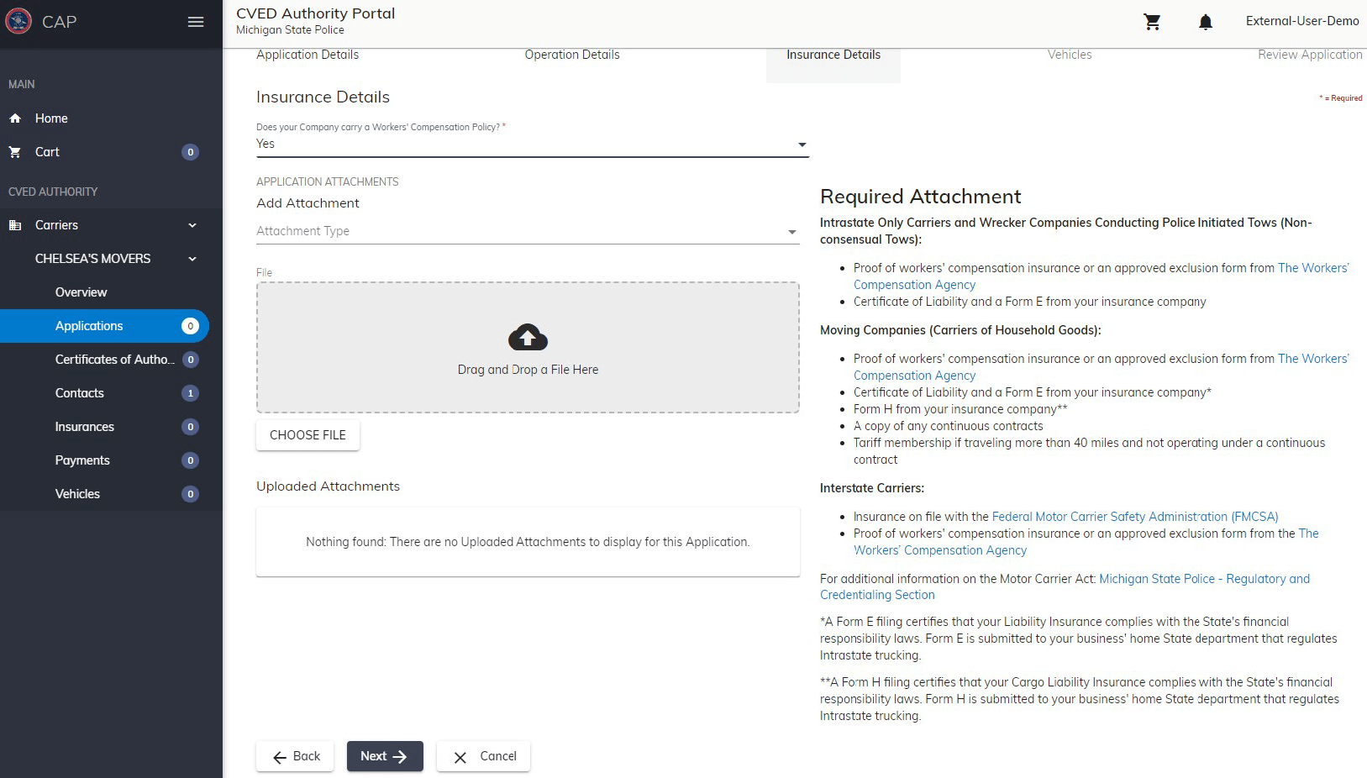
Task: Collapse CHELSEA'S MOVERS chevron
Action: 192,259
